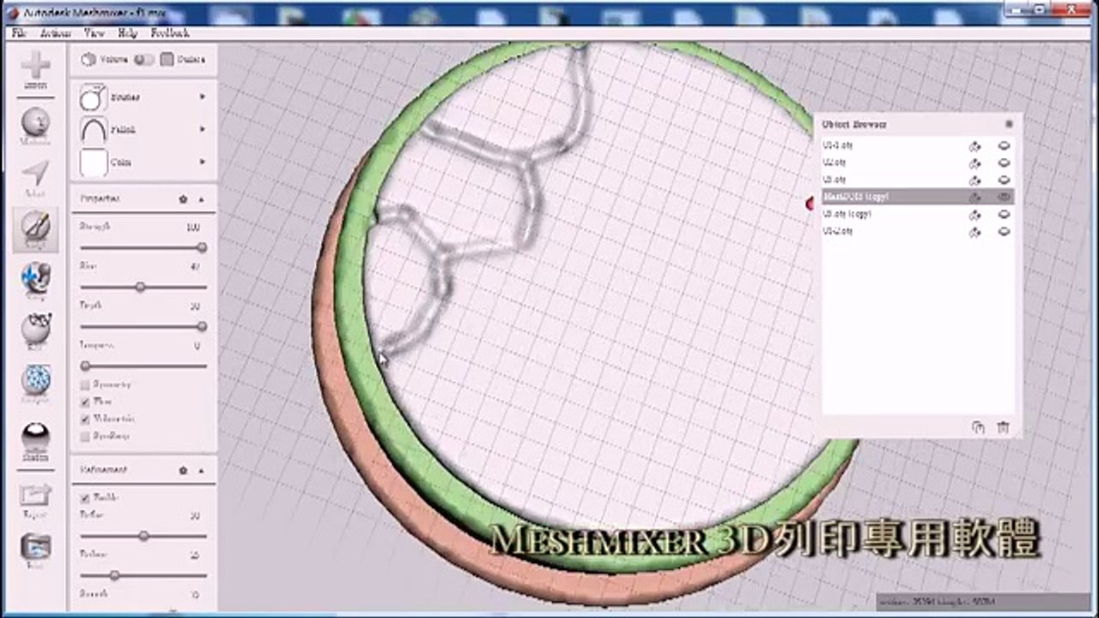
Task: Expand the Falloff flyout arrow
Action: [x=203, y=130]
